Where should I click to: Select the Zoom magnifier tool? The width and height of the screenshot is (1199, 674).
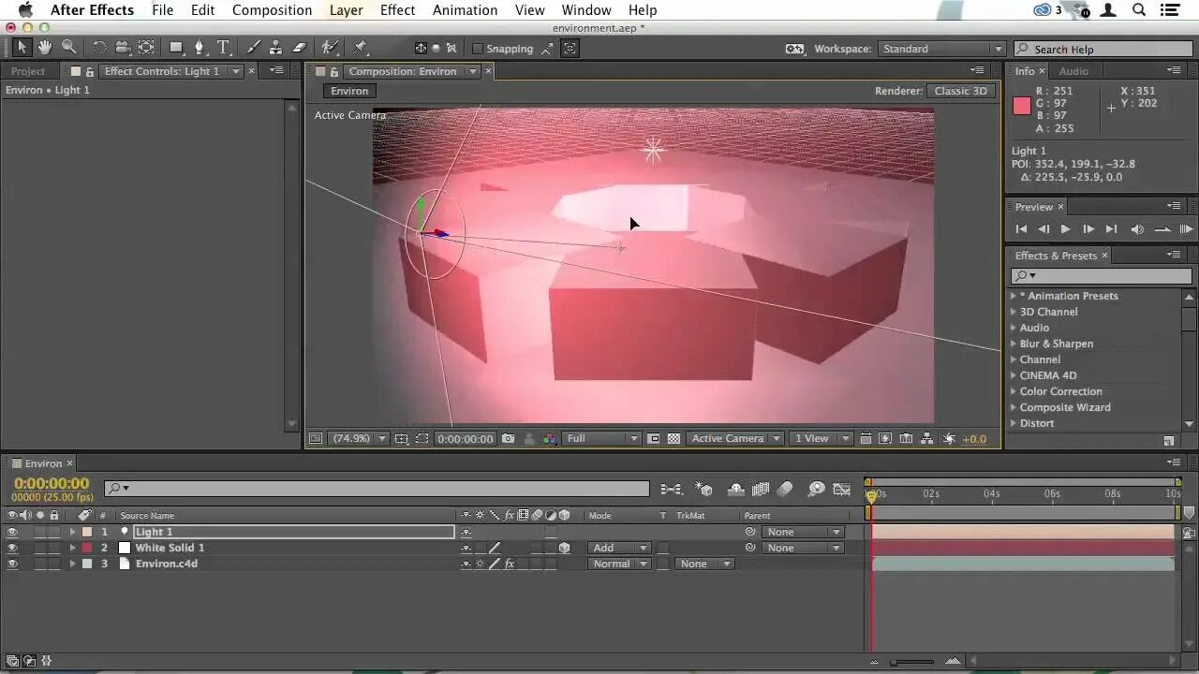(x=68, y=48)
